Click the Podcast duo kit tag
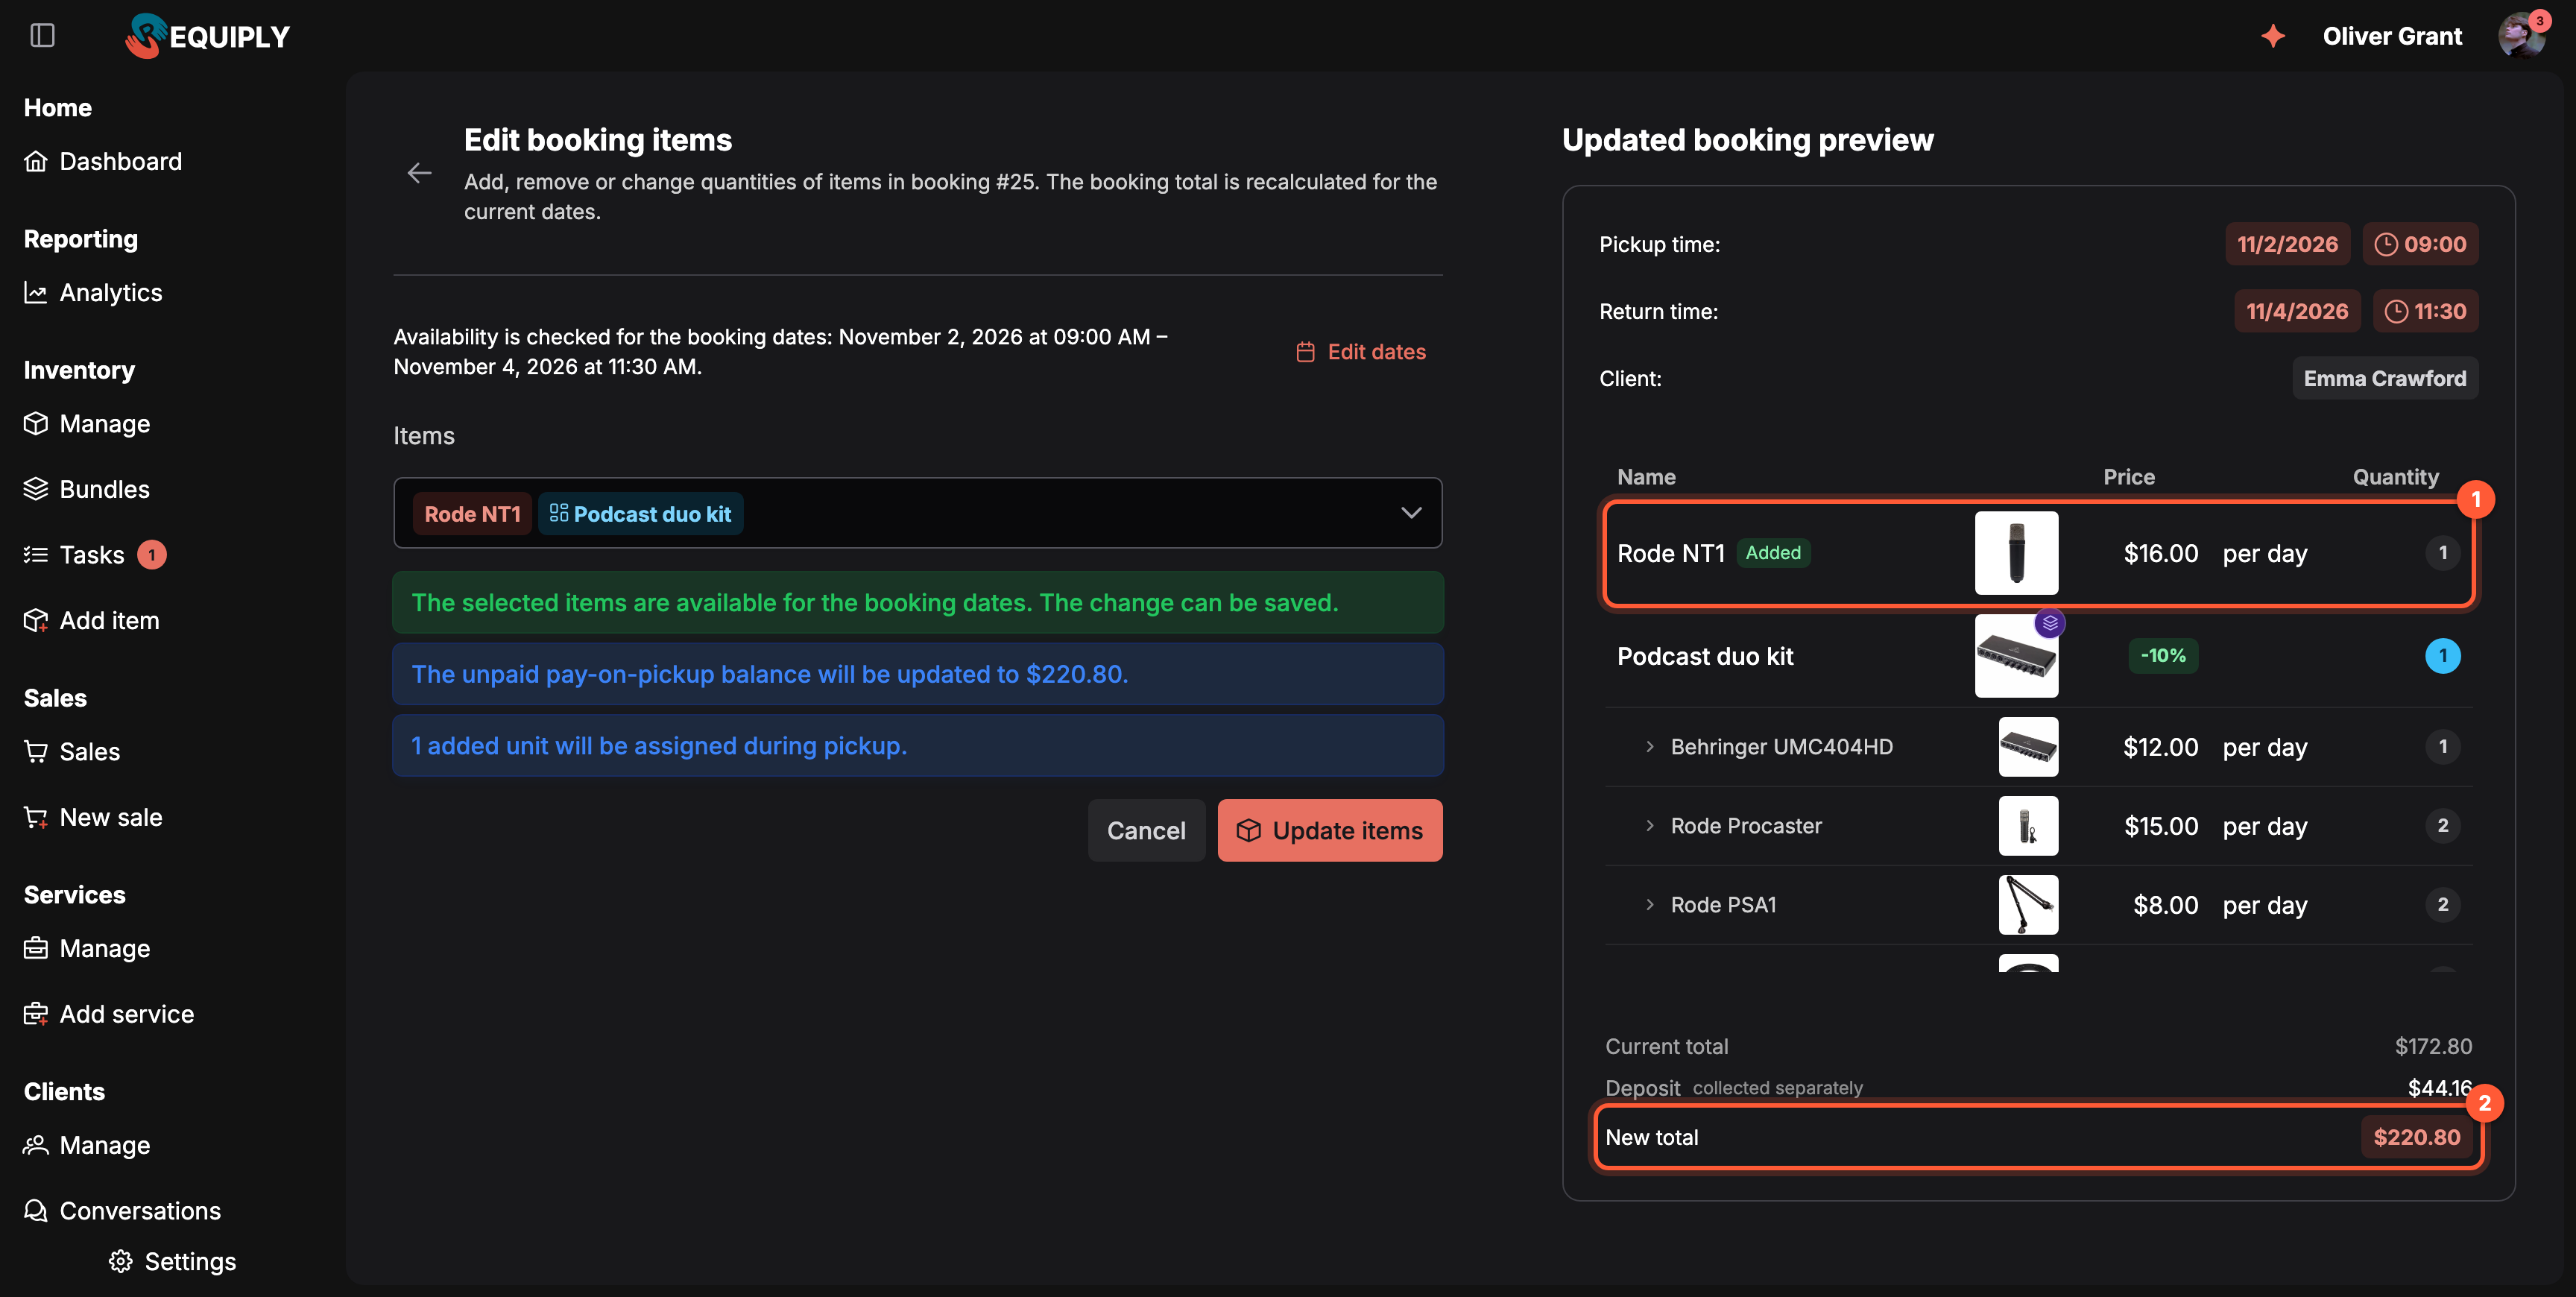Screen dimensions: 2576x1297 (640, 514)
